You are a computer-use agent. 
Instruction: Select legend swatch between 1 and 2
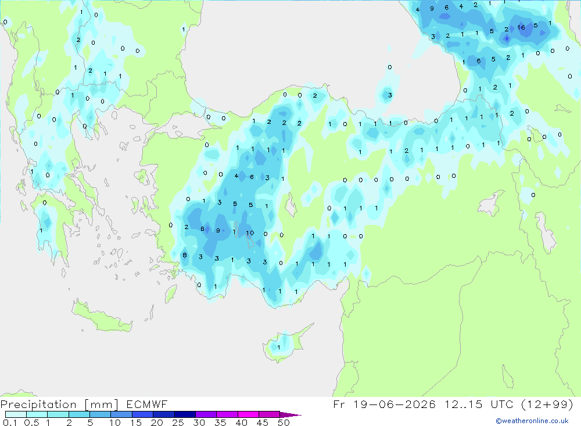click(58, 414)
